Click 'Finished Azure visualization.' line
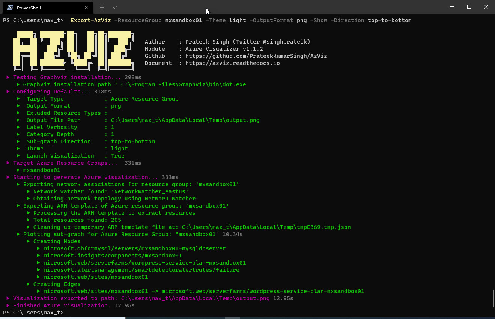Image resolution: width=495 pixels, height=319 pixels. pos(71,305)
